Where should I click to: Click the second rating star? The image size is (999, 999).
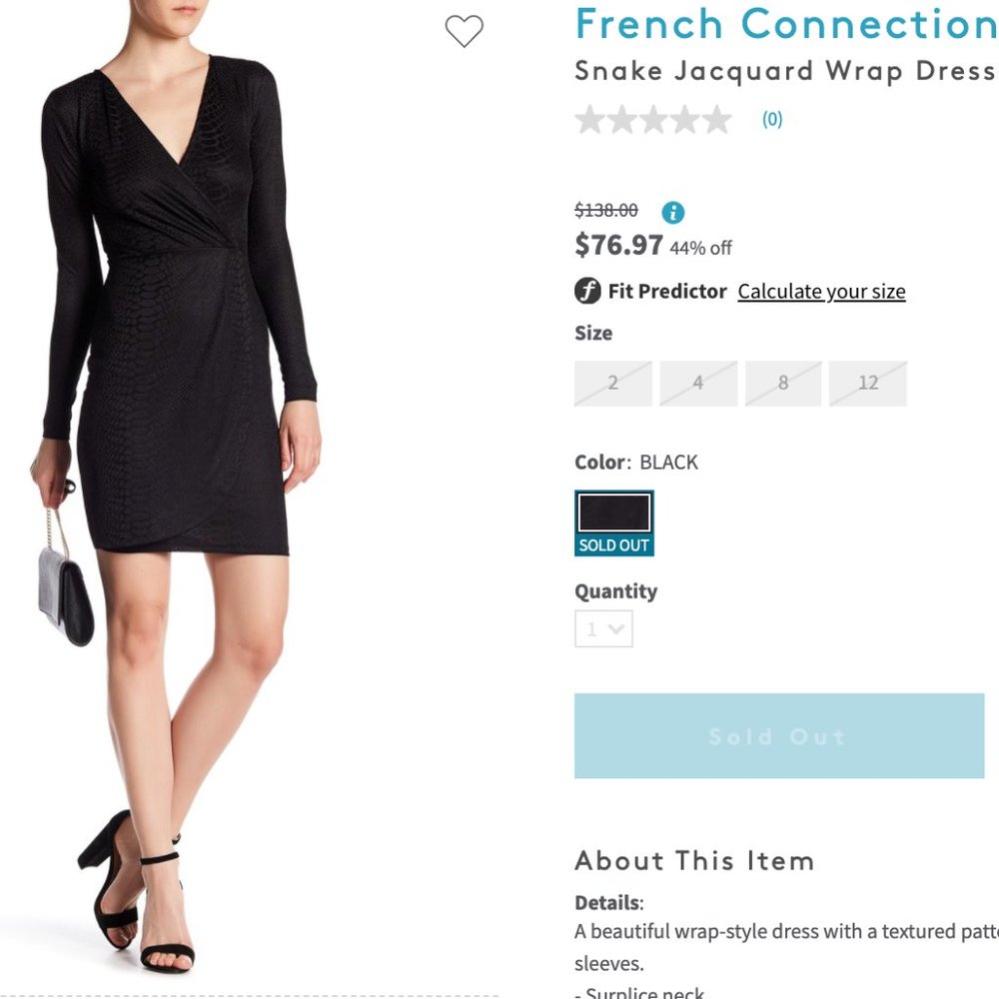[621, 119]
